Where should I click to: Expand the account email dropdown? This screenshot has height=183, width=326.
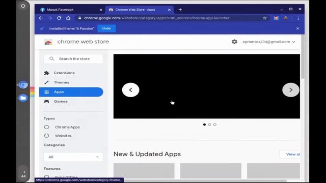(269, 42)
